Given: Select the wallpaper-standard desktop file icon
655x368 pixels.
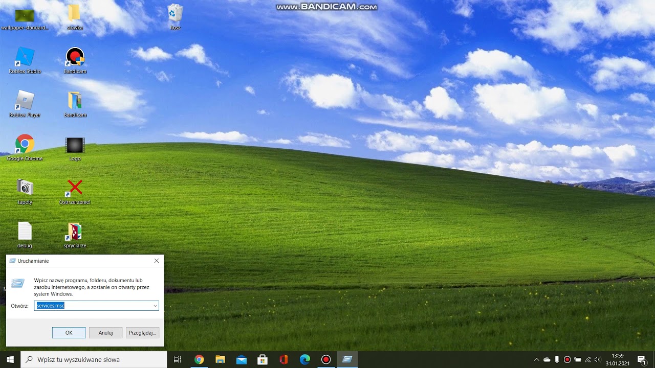Looking at the screenshot, I should click(25, 17).
